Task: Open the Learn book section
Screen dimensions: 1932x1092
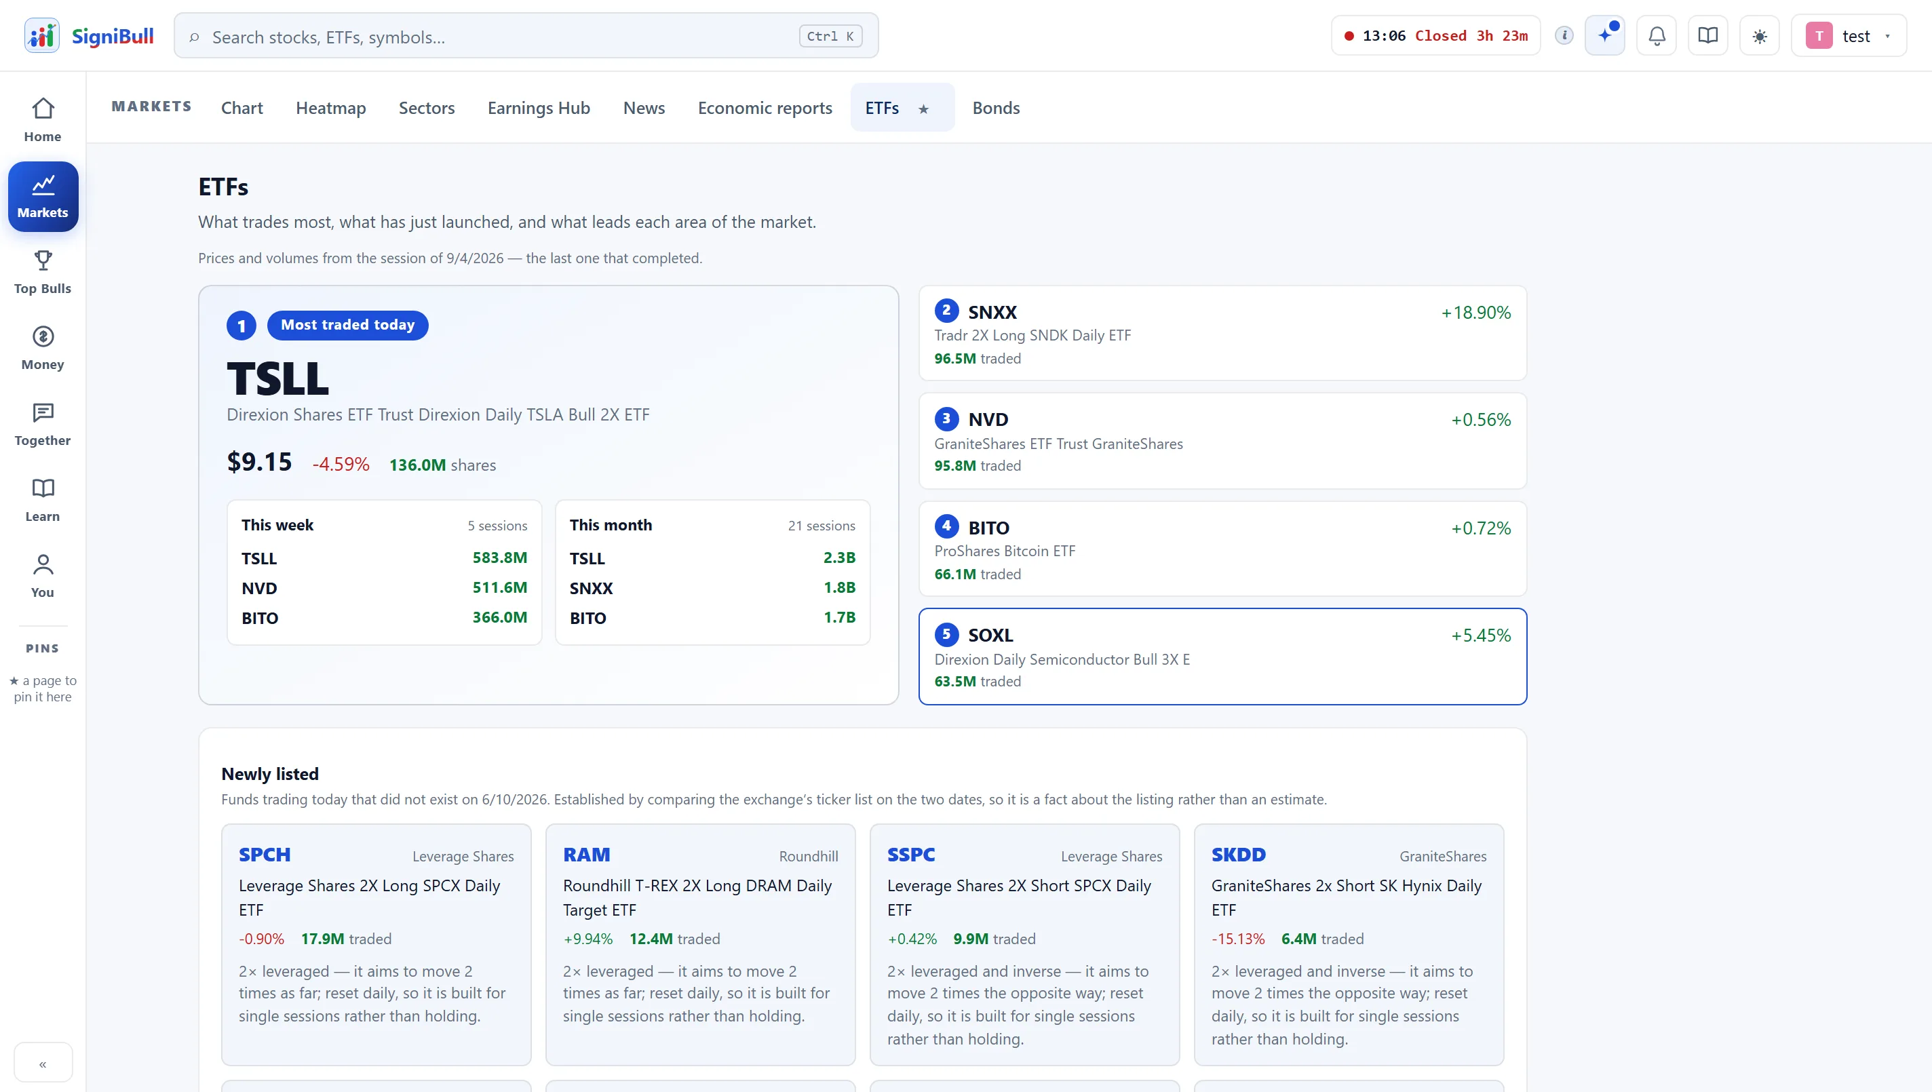Action: (43, 501)
